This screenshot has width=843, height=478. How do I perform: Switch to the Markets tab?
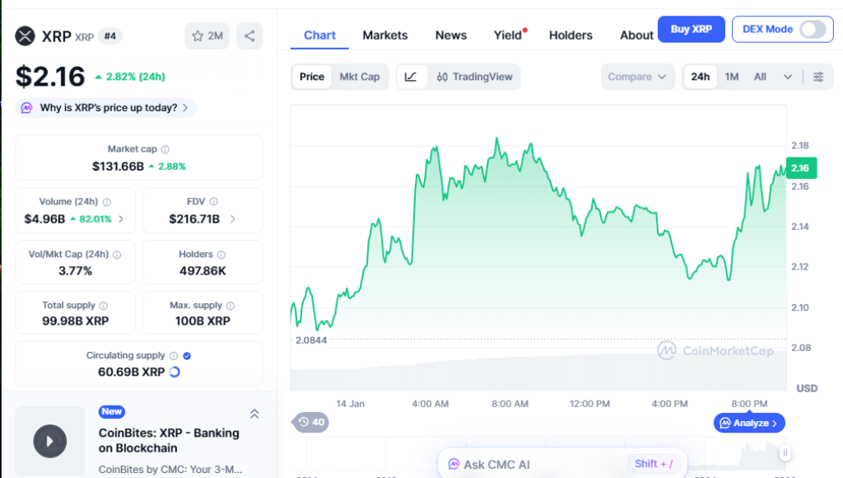(385, 35)
